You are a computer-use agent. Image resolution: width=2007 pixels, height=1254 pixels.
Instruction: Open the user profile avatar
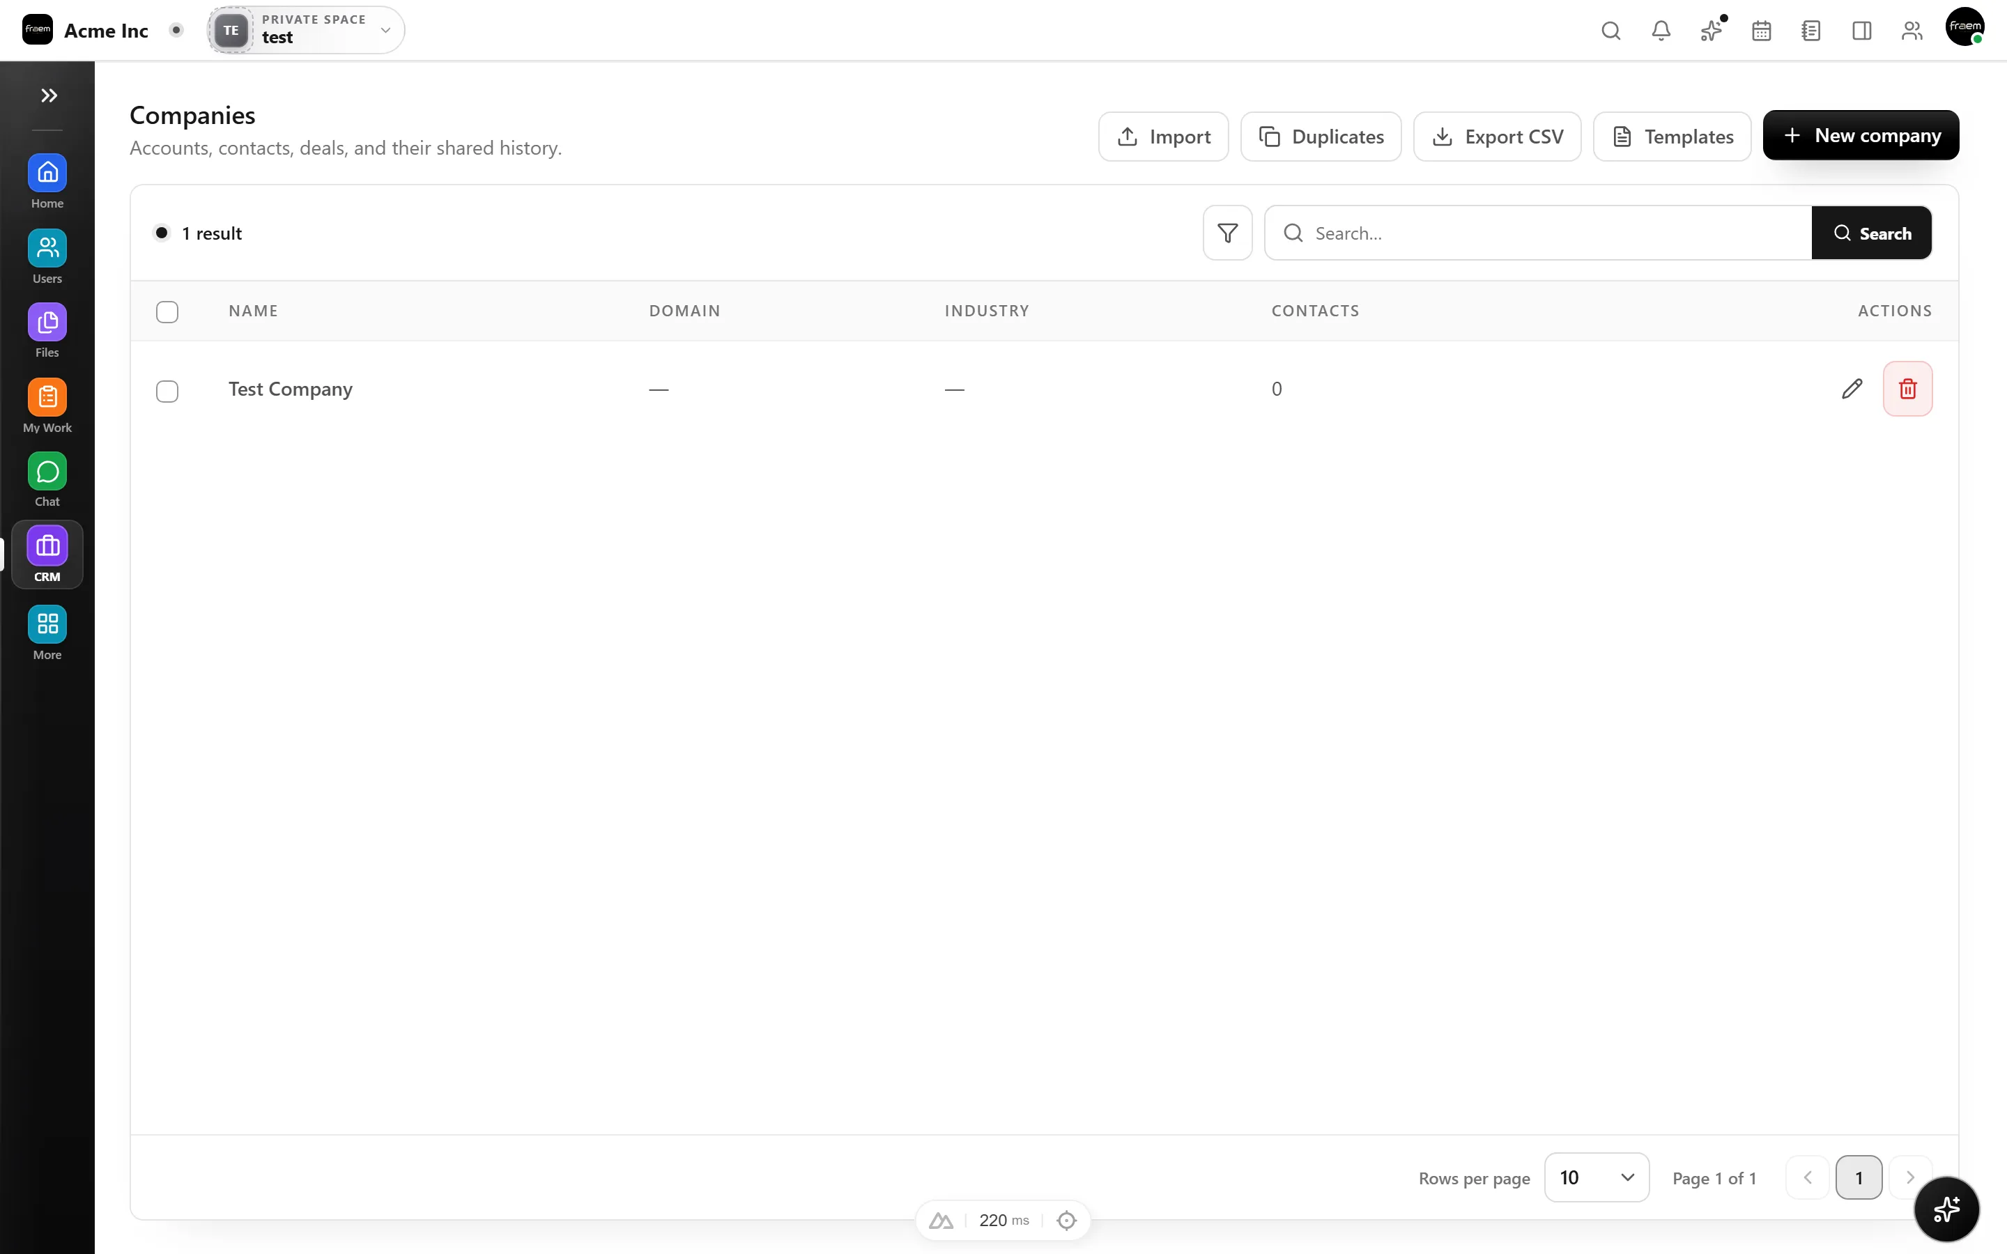point(1964,27)
